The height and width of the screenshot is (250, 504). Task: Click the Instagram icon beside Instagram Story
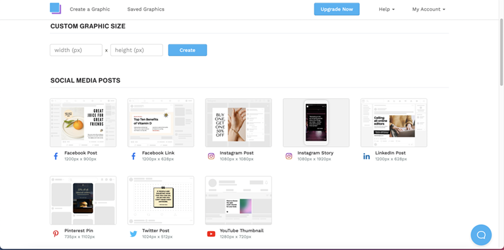click(289, 156)
